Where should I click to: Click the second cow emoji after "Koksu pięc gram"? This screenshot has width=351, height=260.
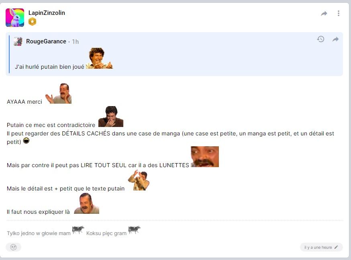click(x=134, y=230)
